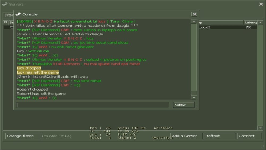Click the console scrollbar thumb
This screenshot has width=266, height=150.
194,93
